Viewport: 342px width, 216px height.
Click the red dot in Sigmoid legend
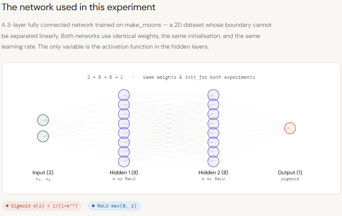7,206
